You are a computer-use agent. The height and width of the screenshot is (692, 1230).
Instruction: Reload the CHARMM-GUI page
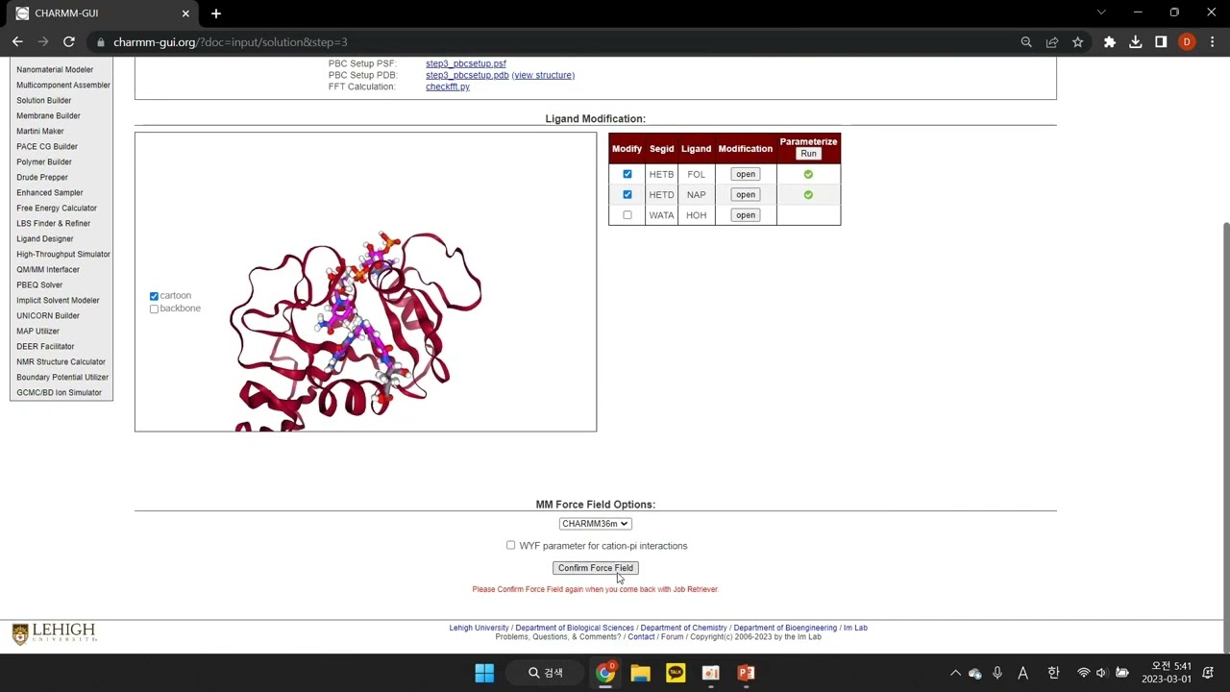point(69,42)
